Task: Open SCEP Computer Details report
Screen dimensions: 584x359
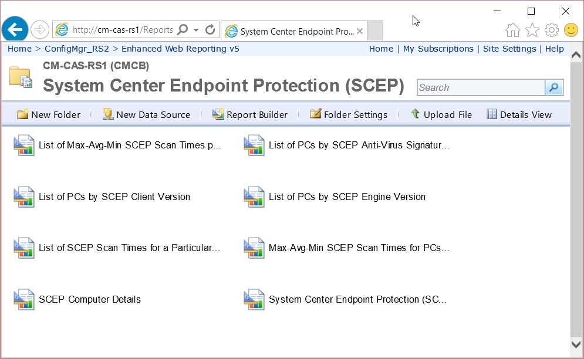Action: tap(90, 299)
